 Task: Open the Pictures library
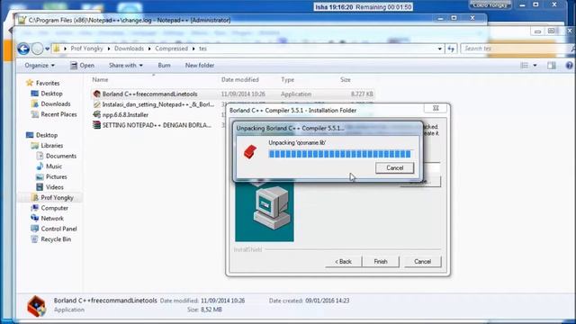[x=56, y=176]
